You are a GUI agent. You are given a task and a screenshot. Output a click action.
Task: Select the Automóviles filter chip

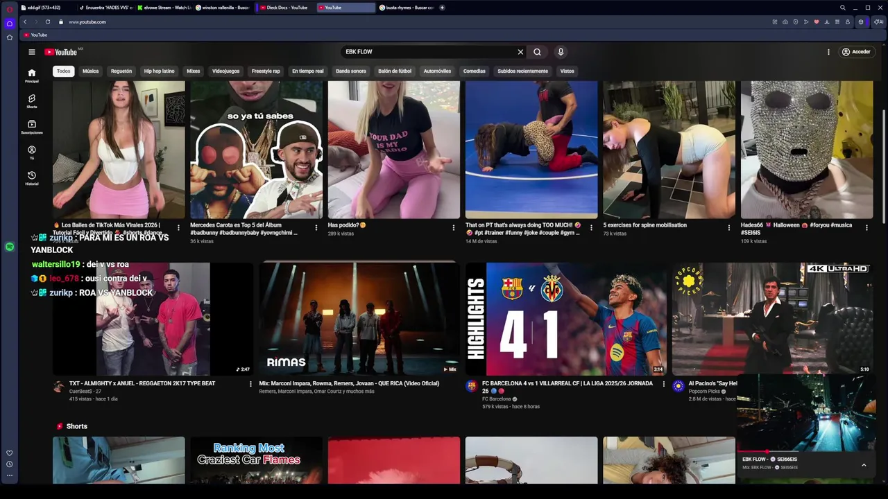tap(437, 71)
